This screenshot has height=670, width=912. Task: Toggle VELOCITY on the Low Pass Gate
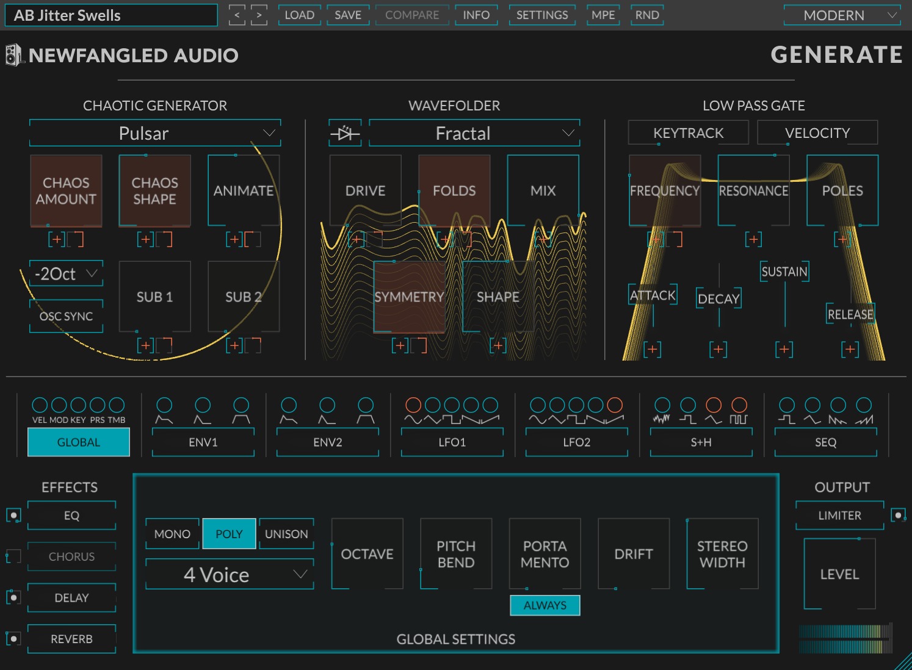(x=817, y=133)
